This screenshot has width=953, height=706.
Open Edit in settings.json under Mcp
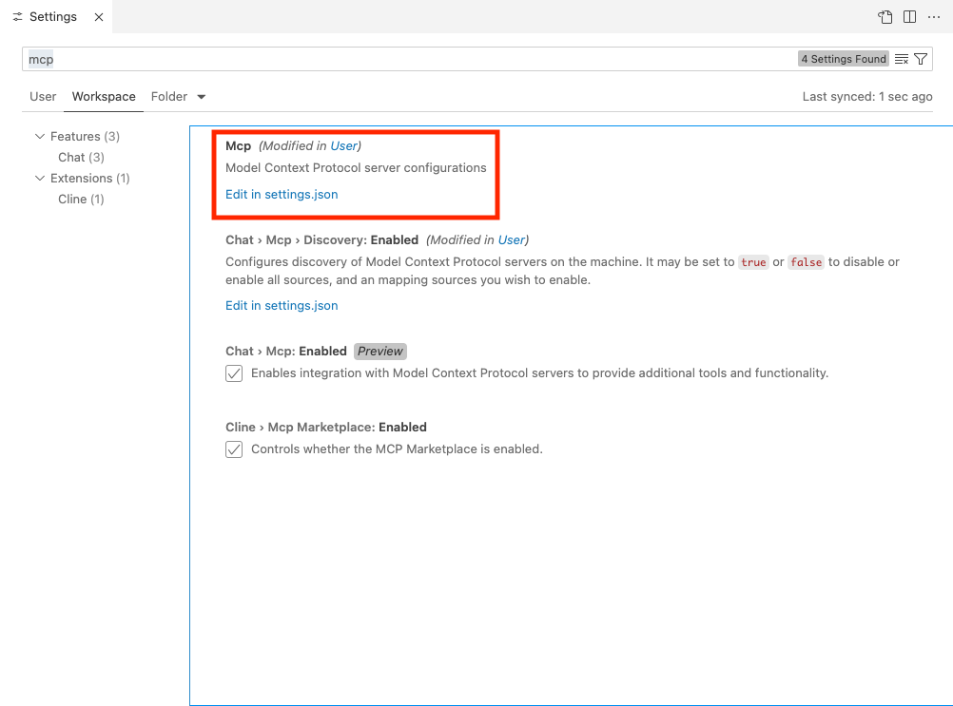(282, 194)
